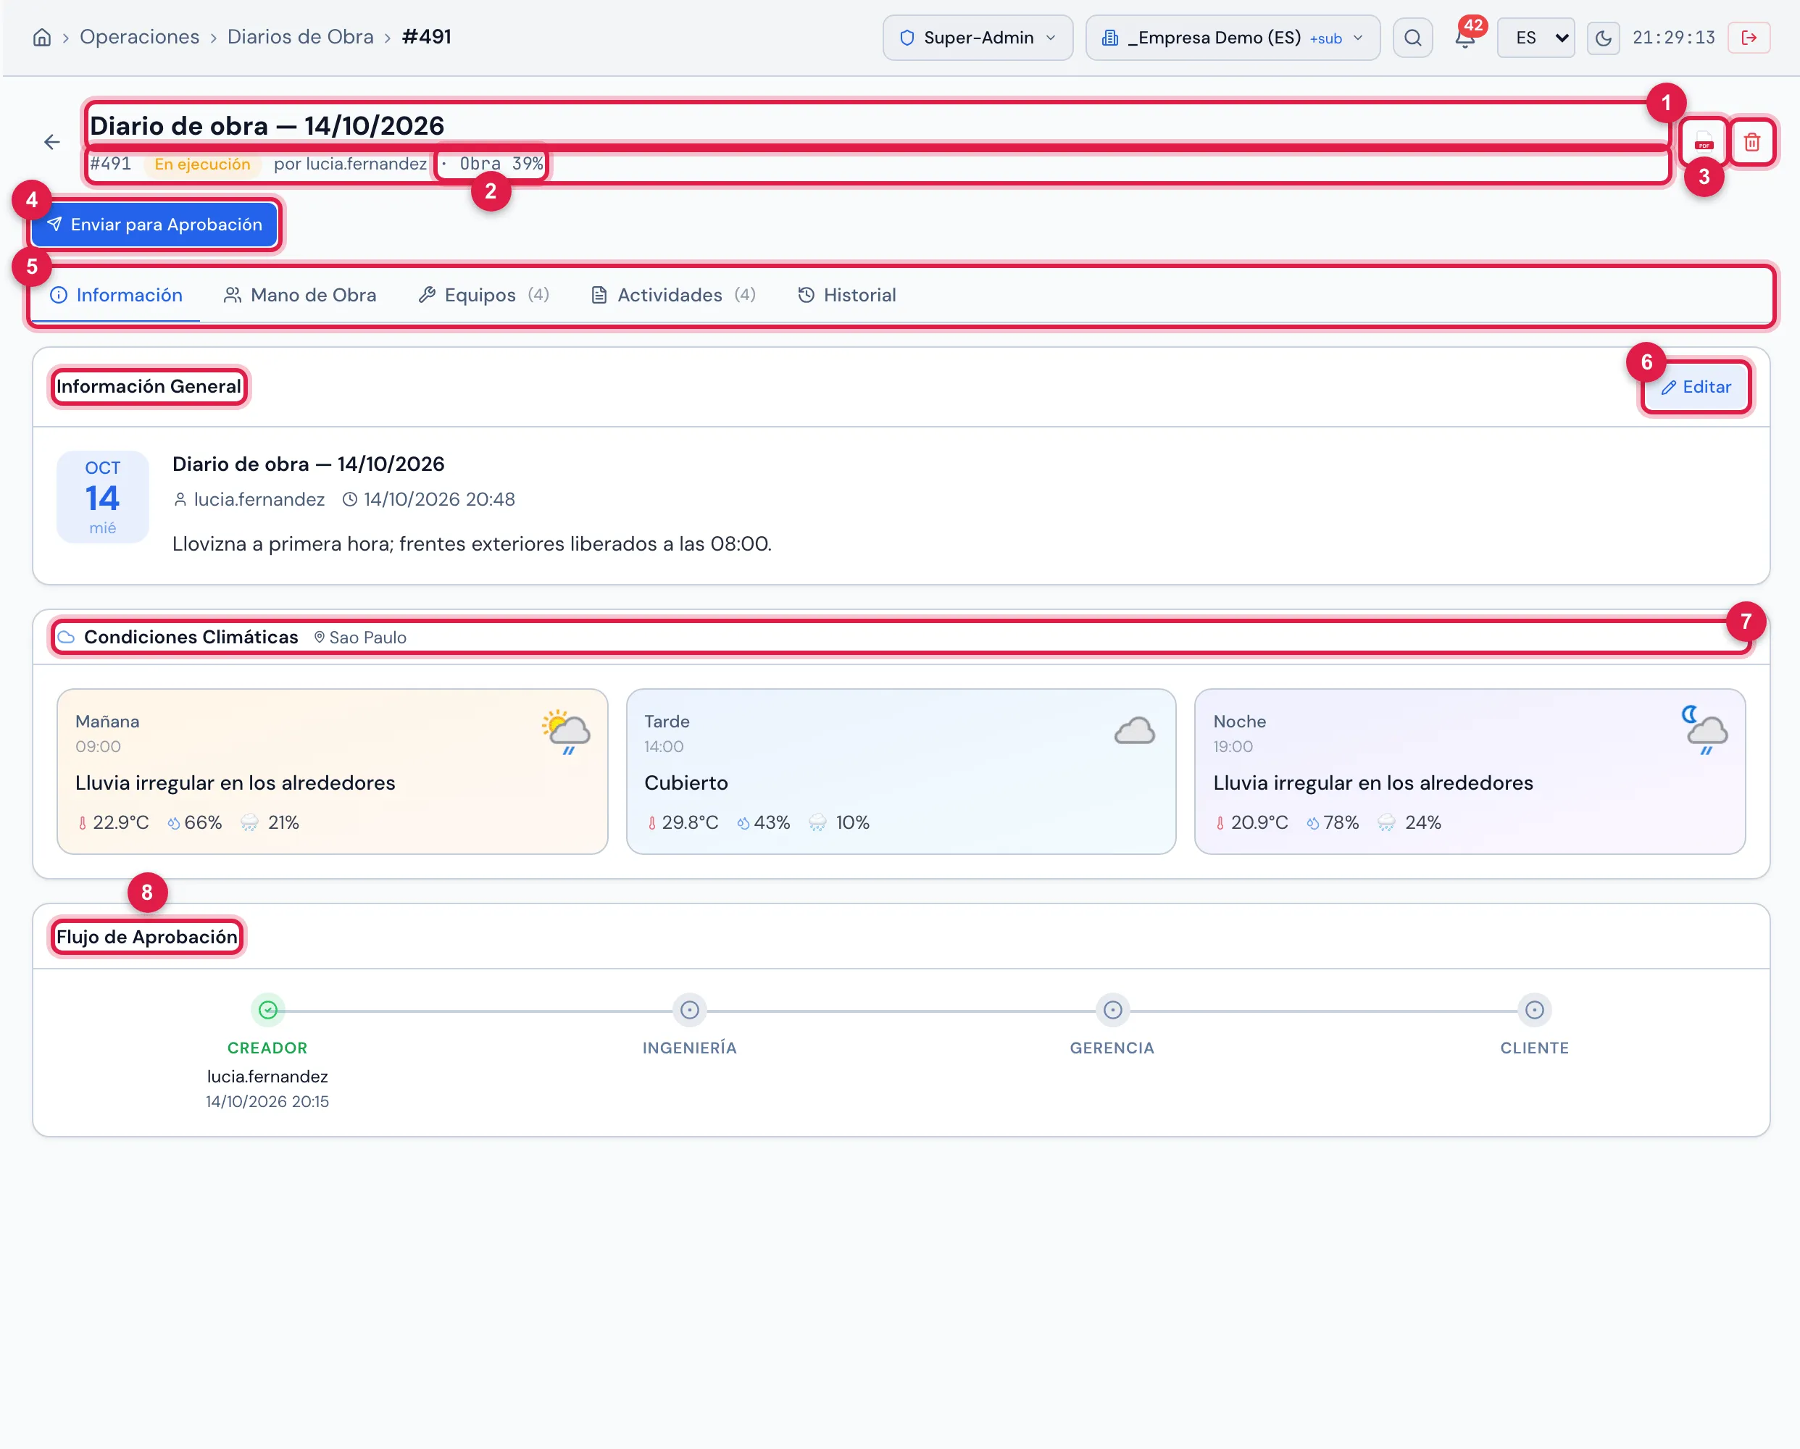Open the notifications bell with 42 badge
1800x1449 pixels.
tap(1465, 38)
